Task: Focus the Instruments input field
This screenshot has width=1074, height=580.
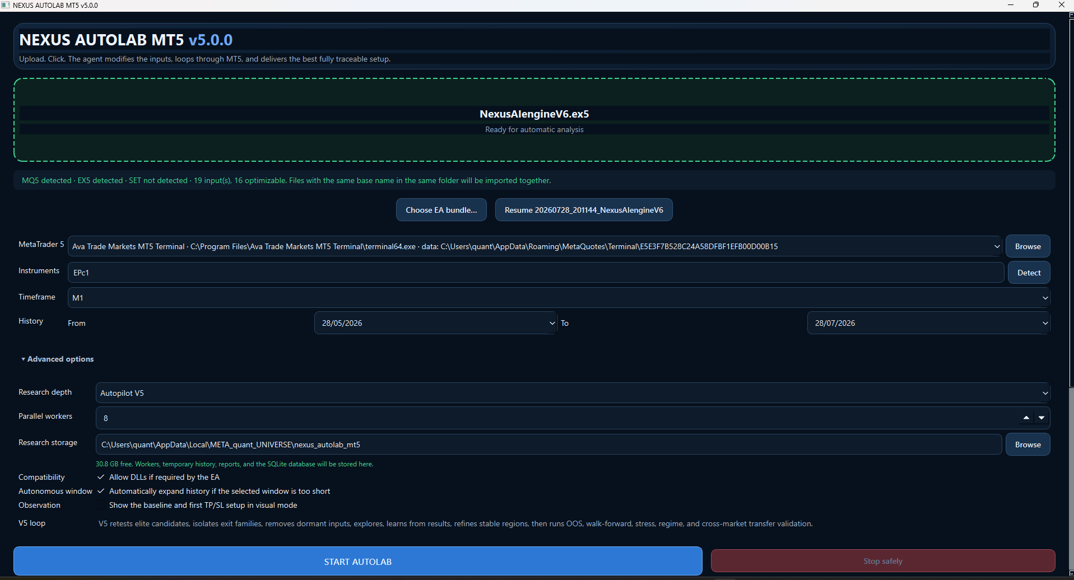Action: tap(536, 273)
